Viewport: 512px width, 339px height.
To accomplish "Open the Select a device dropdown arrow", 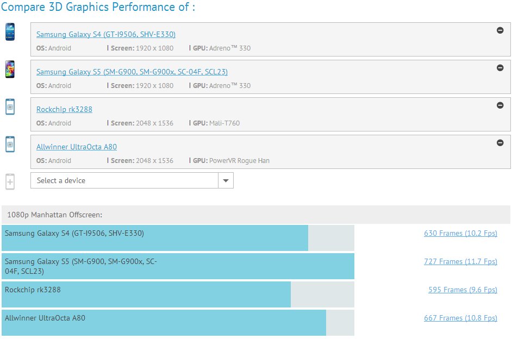I will [226, 181].
